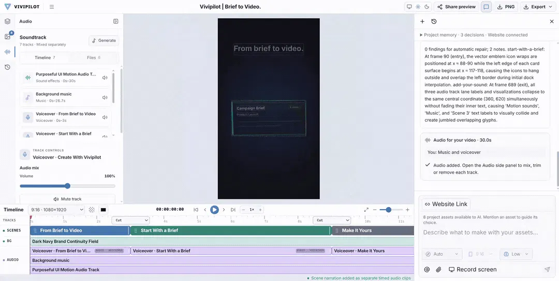Close the chat panel
This screenshot has height=281, width=559.
[552, 21]
